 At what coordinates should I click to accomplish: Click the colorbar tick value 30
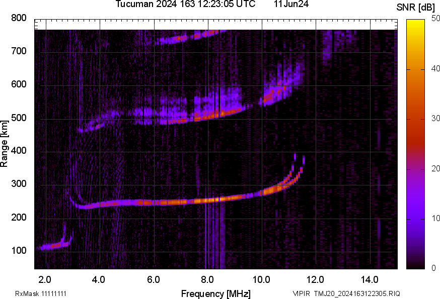(x=435, y=119)
